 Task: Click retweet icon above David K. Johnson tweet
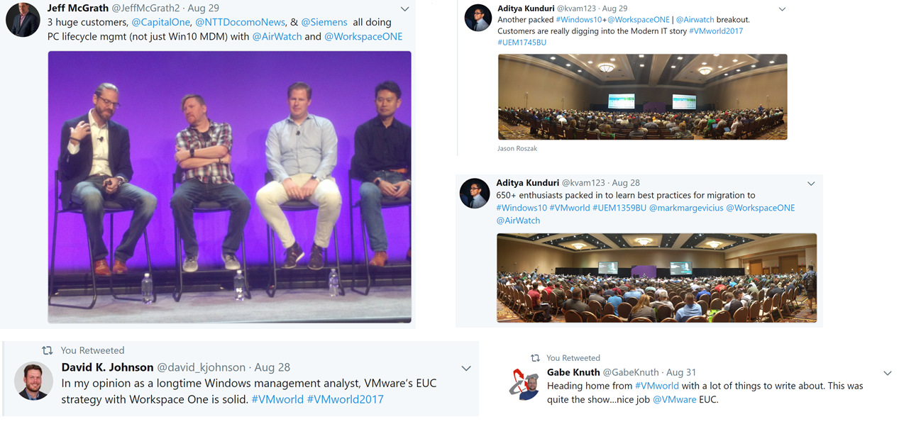(47, 350)
